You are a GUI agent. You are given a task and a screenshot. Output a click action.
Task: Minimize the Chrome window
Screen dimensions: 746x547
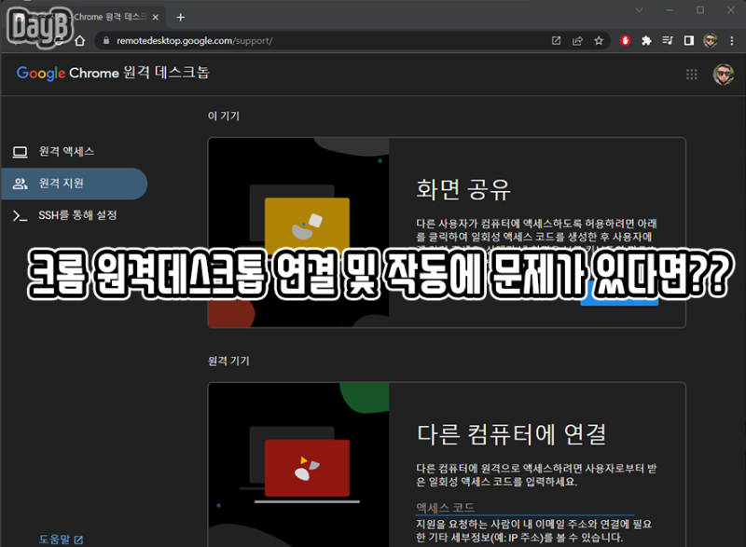click(x=670, y=10)
